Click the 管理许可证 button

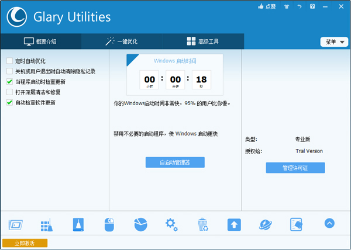click(295, 168)
